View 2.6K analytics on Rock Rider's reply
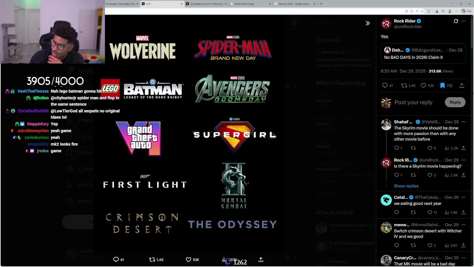Viewport: 474px width, 267px height. [x=451, y=175]
